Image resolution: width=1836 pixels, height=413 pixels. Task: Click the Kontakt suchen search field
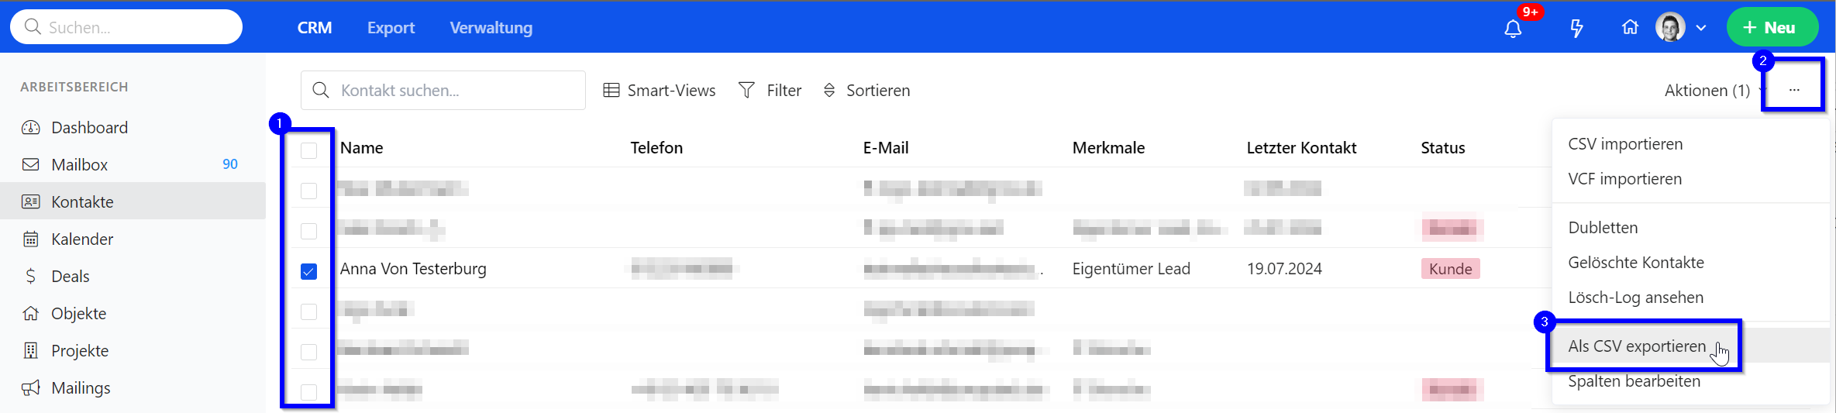(443, 91)
